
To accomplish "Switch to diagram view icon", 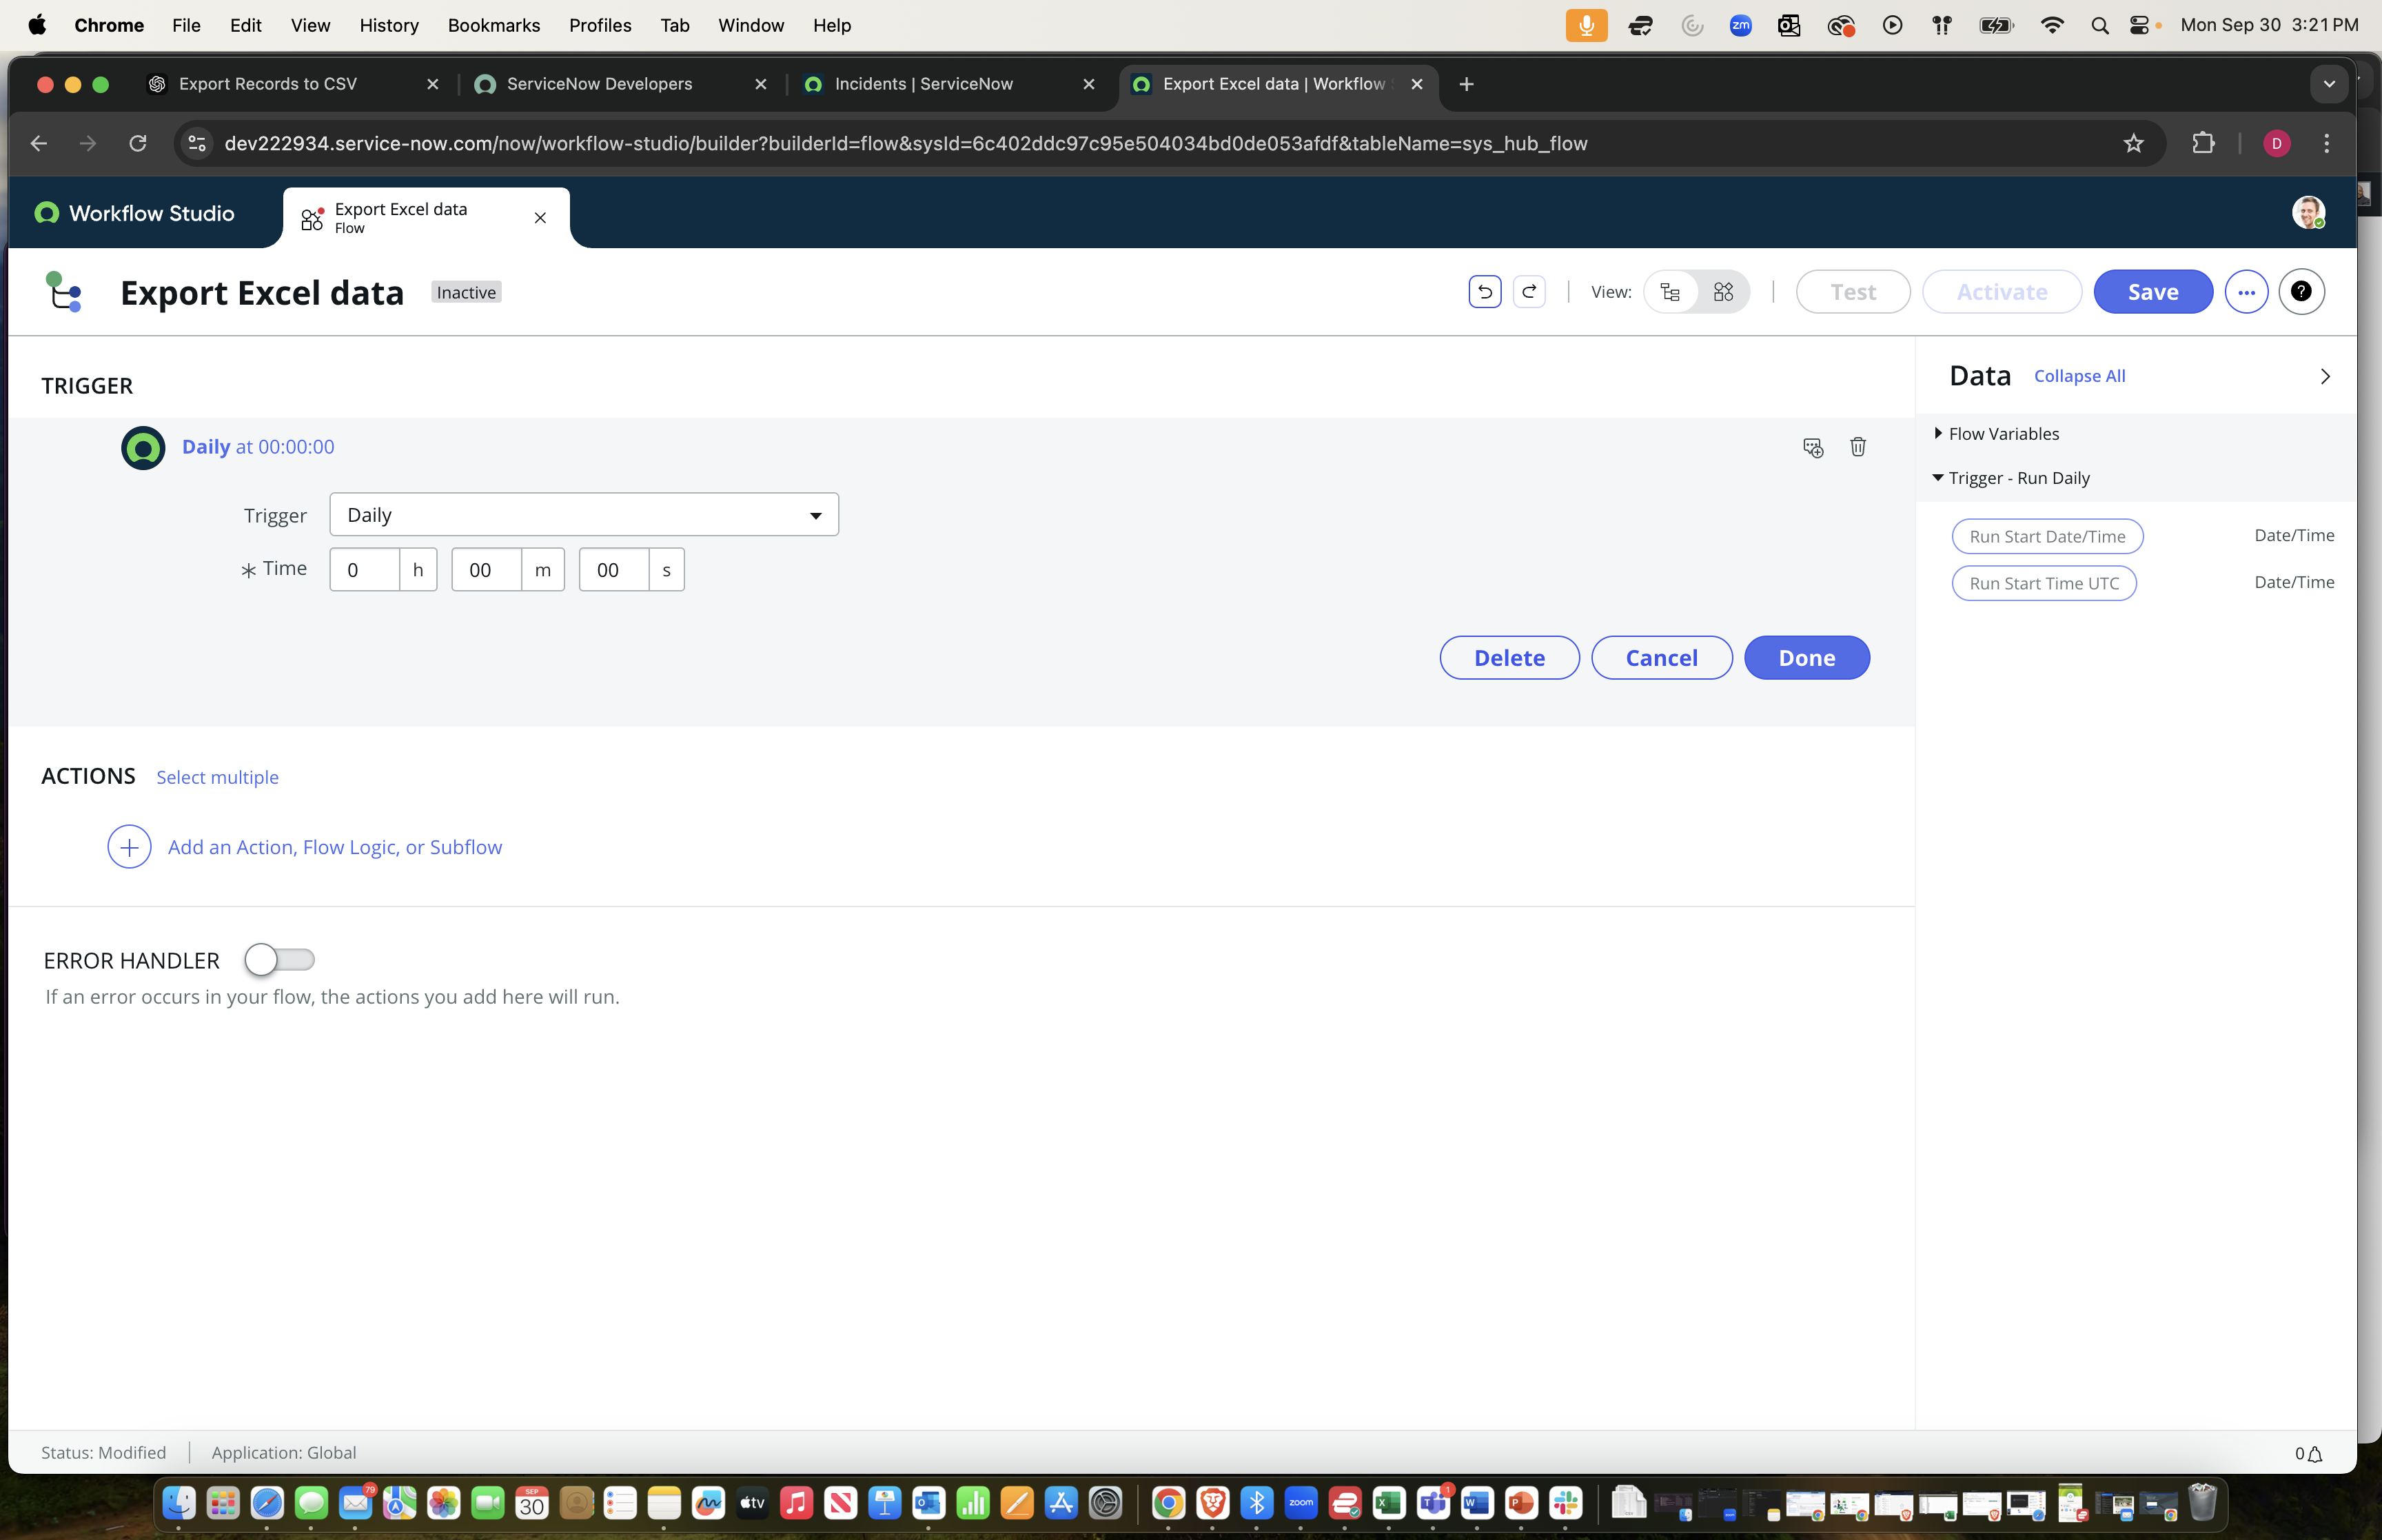I will point(1723,292).
